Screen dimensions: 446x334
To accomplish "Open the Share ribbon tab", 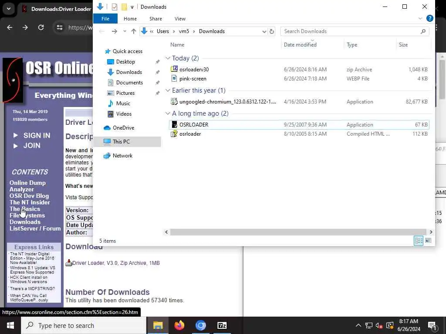I will [155, 19].
